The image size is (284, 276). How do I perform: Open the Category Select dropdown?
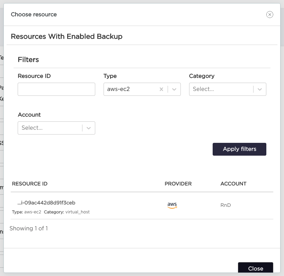click(x=222, y=89)
